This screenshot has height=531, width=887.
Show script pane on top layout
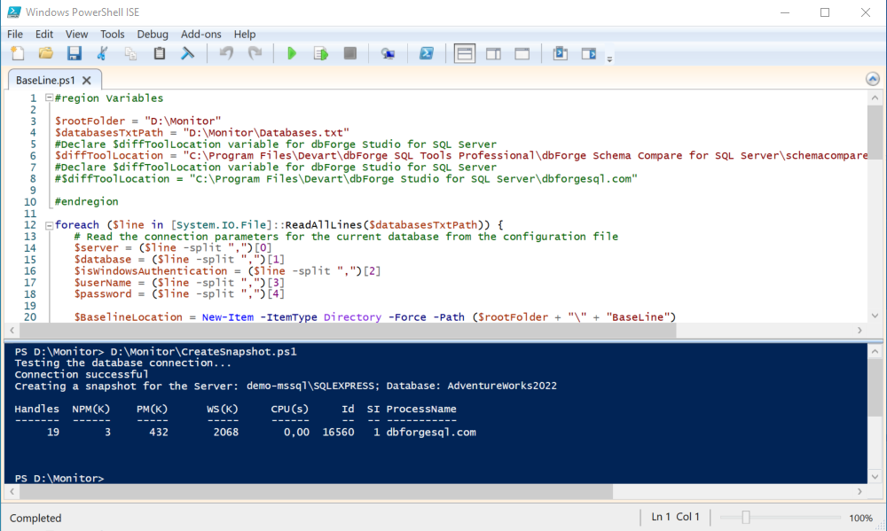[x=465, y=54]
